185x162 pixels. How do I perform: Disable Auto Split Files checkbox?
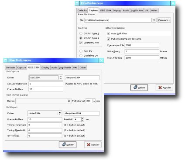[108, 34]
